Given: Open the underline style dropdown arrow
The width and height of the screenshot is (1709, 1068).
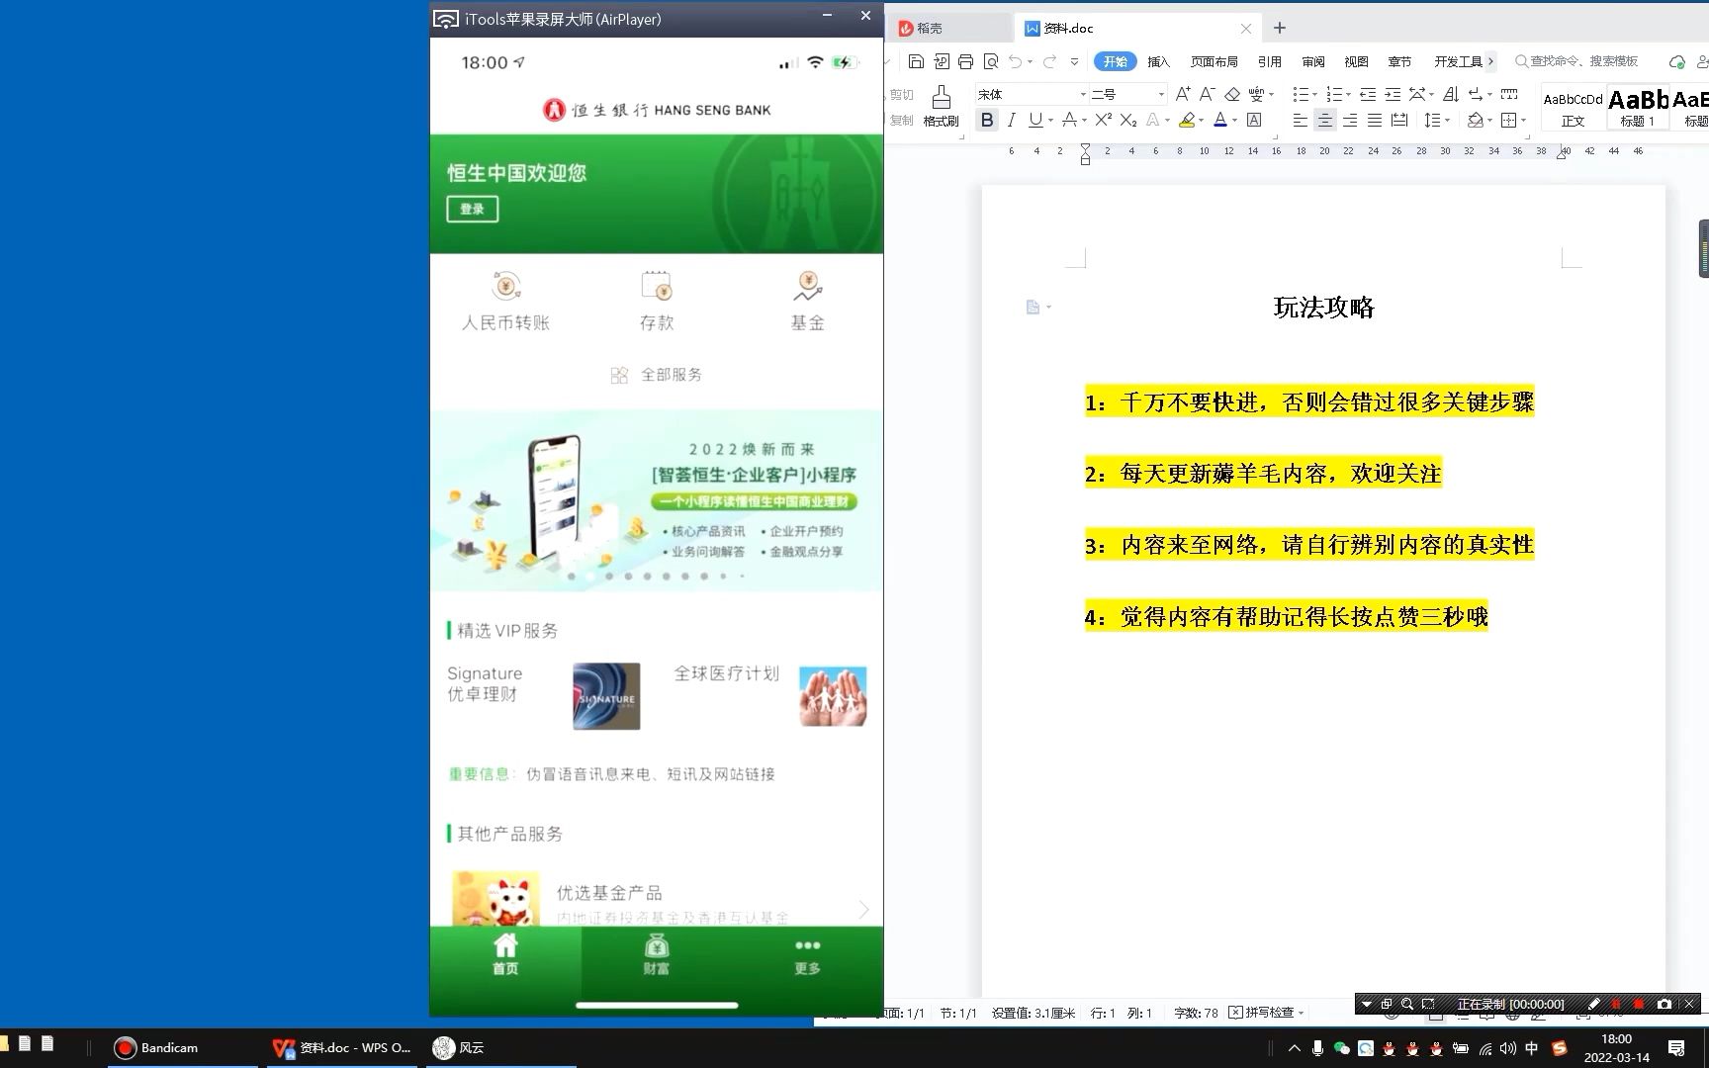Looking at the screenshot, I should tap(1049, 120).
